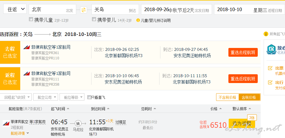This screenshot has width=285, height=138.
Task: Click the children booking info icon
Action: coord(138,20)
